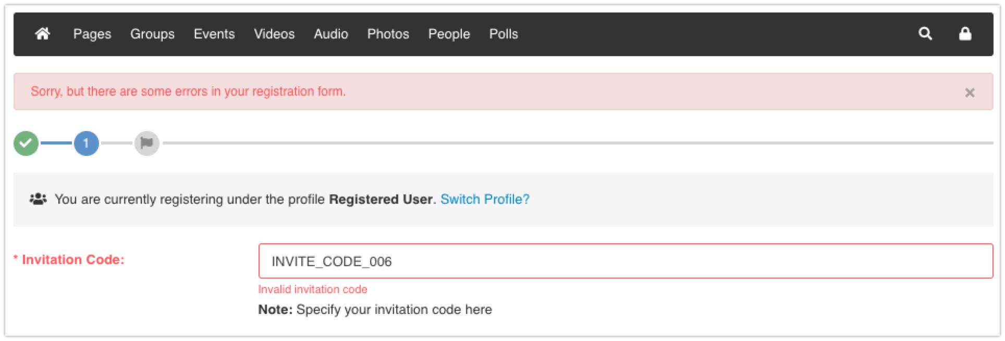Open the search magnifier icon
This screenshot has width=1005, height=341.
coord(925,34)
